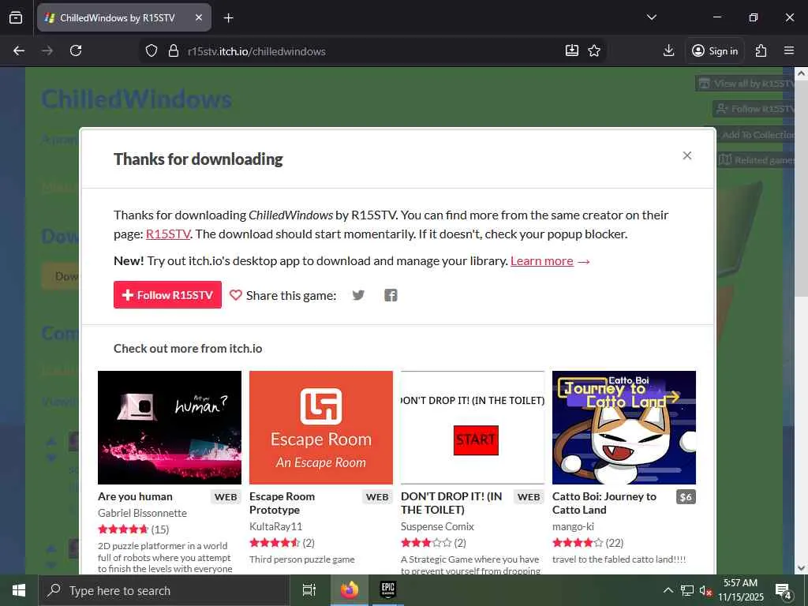Open the Windows Start menu
Screen dimensions: 808x606
(x=19, y=590)
